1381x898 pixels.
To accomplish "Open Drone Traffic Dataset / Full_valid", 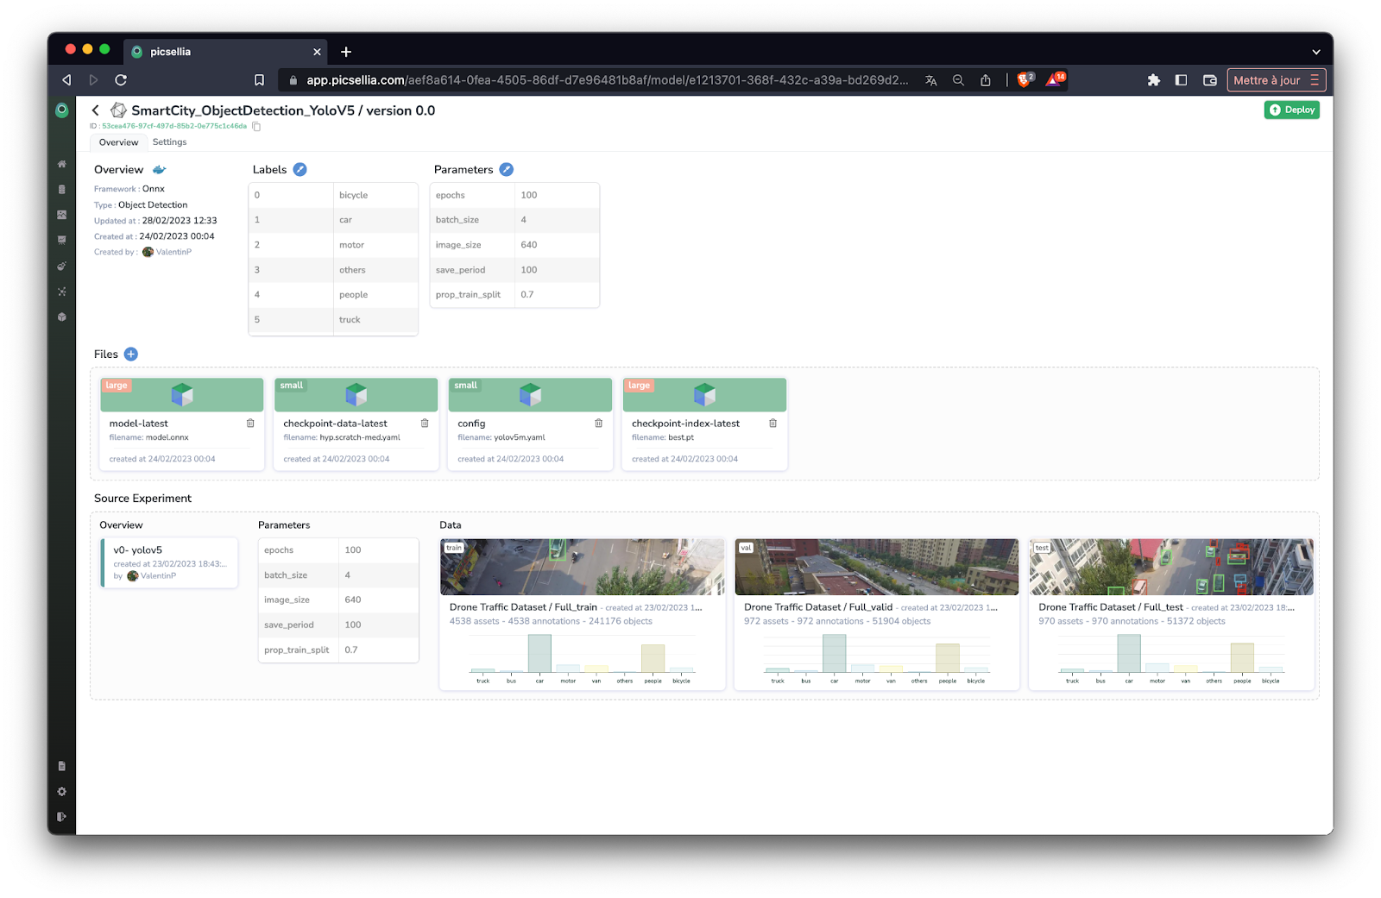I will (818, 607).
